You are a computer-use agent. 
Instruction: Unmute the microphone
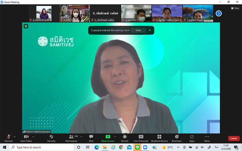8,138
